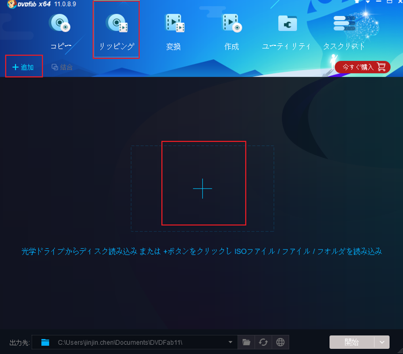Open the 作成 (Creator) module
403x354 pixels.
[231, 32]
